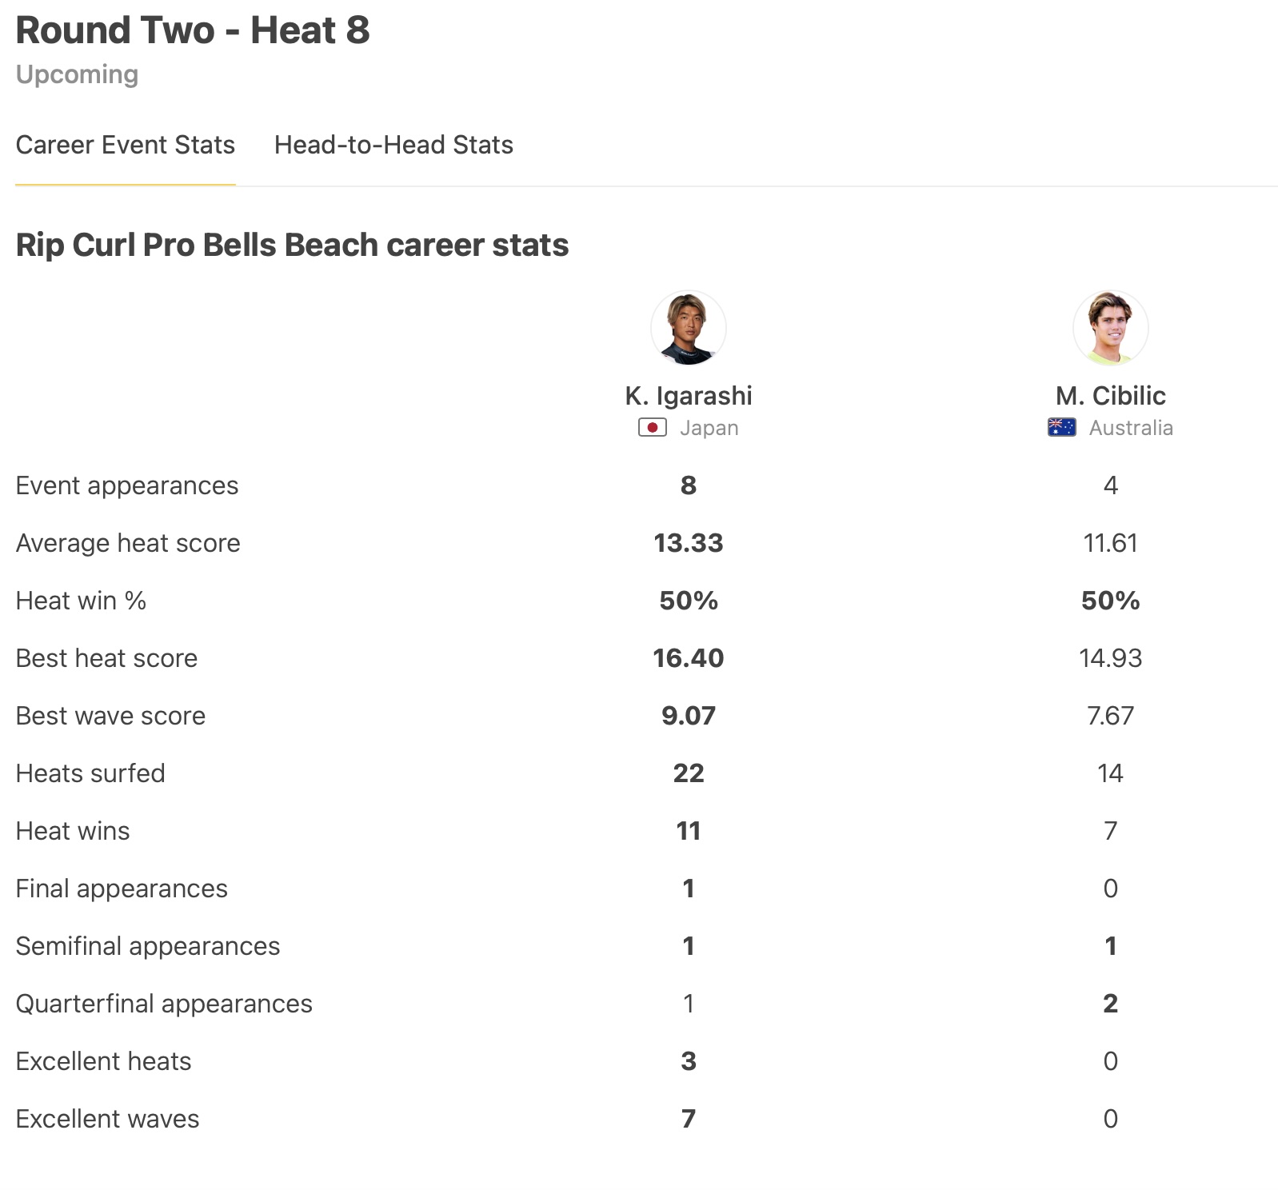Click the Event appearances row label

(x=127, y=485)
